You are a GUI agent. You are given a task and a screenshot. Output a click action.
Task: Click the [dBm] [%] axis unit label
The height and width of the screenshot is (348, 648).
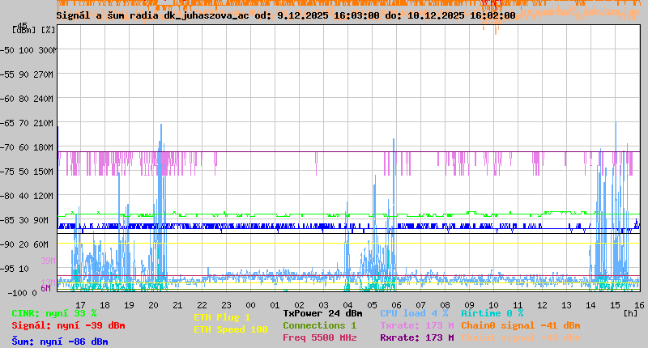click(34, 30)
